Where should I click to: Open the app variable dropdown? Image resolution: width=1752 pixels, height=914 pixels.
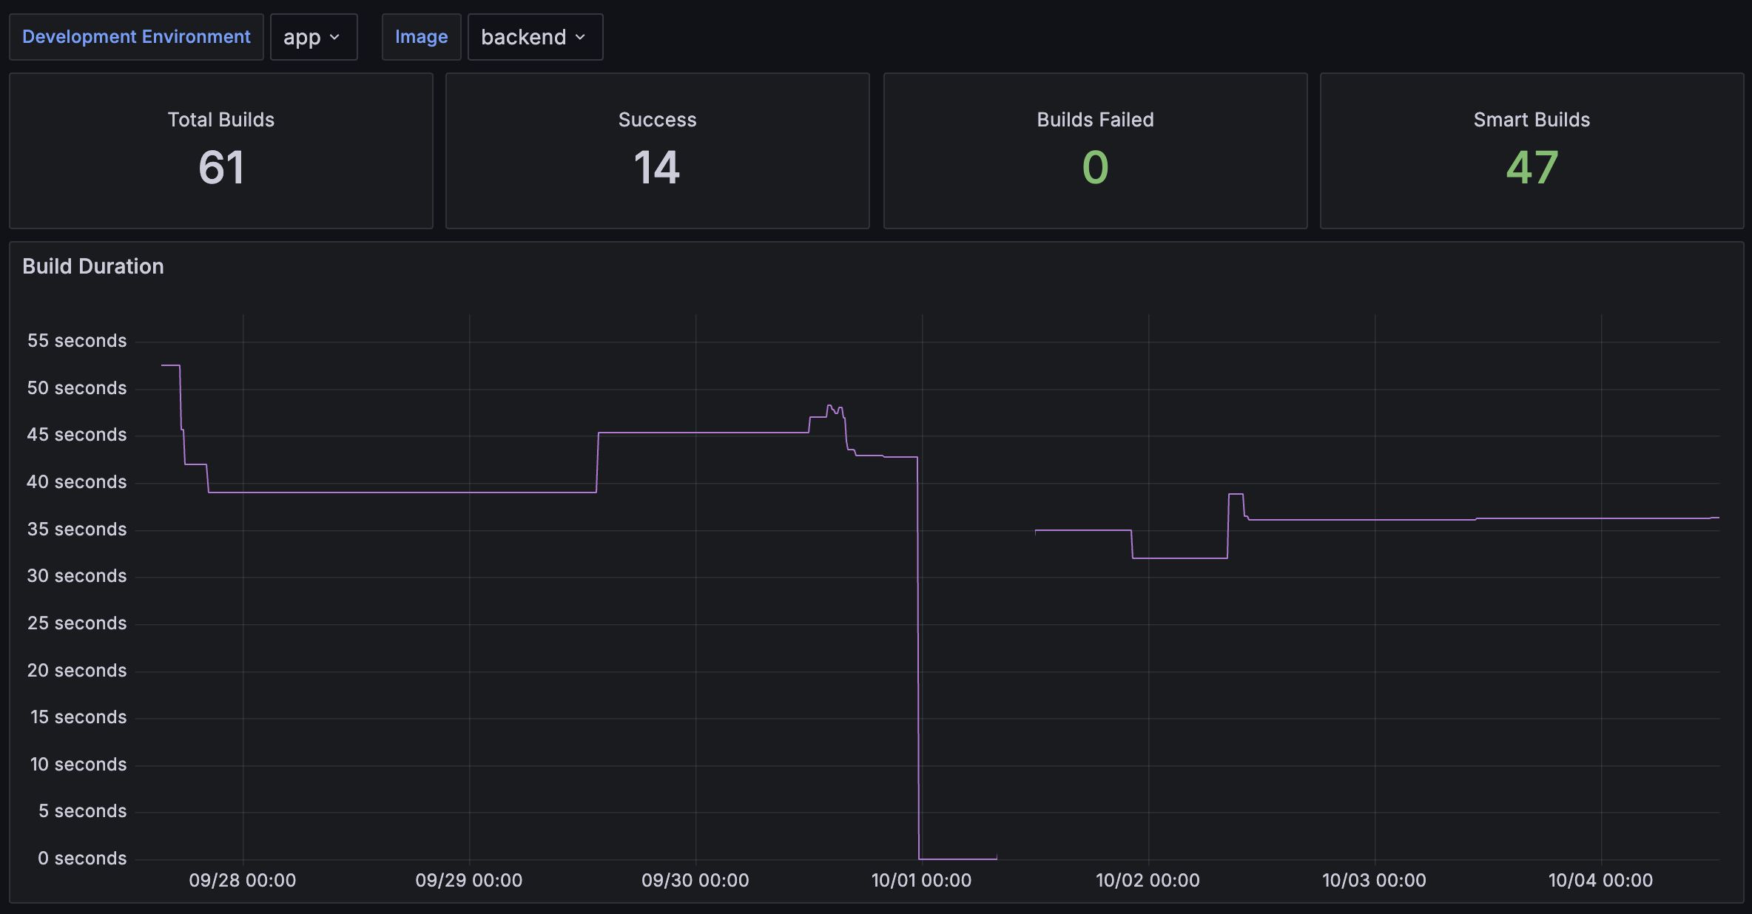(x=313, y=36)
